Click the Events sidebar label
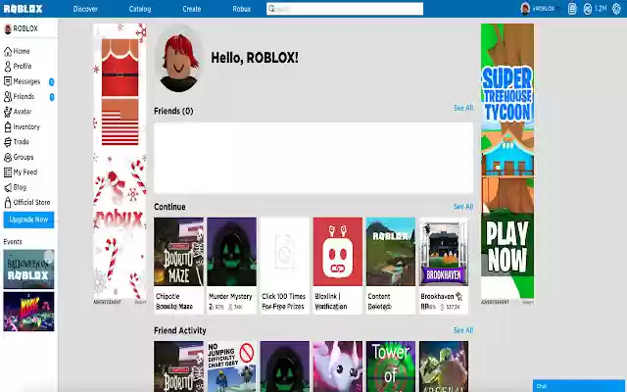Image resolution: width=627 pixels, height=392 pixels. pos(13,242)
